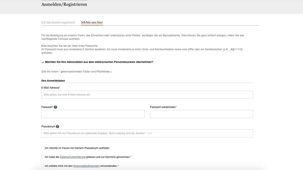Click the 'Anmelden/Registrieren' page heading
The width and height of the screenshot is (303, 170).
64,4
